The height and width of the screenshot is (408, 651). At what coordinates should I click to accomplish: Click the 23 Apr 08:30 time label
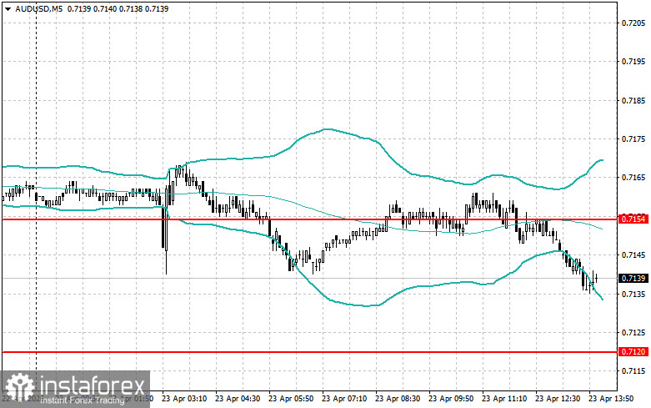(398, 399)
